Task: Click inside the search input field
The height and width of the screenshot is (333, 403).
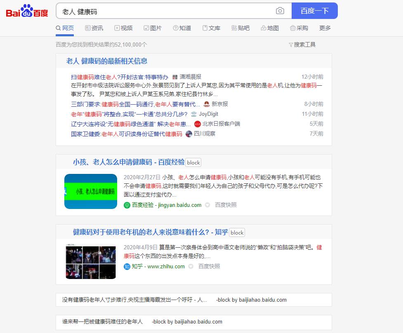Action: click(165, 11)
